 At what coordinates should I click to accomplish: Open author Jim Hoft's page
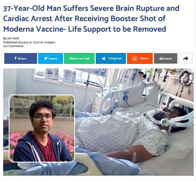(x=13, y=38)
